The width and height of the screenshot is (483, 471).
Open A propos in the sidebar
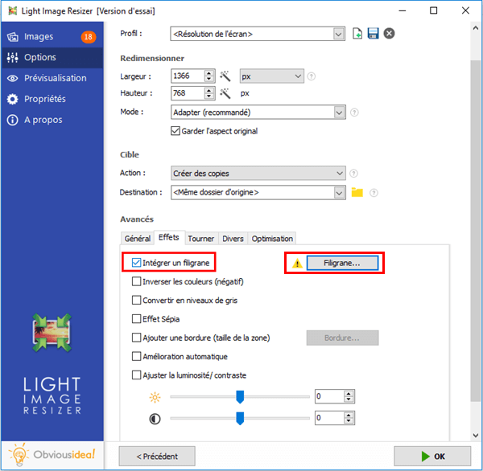pyautogui.click(x=52, y=120)
